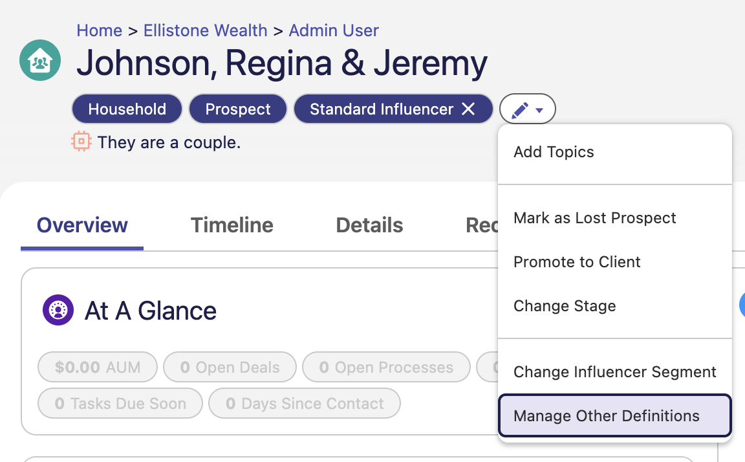Click the 0 Tasks Due Soon pill

pos(120,403)
